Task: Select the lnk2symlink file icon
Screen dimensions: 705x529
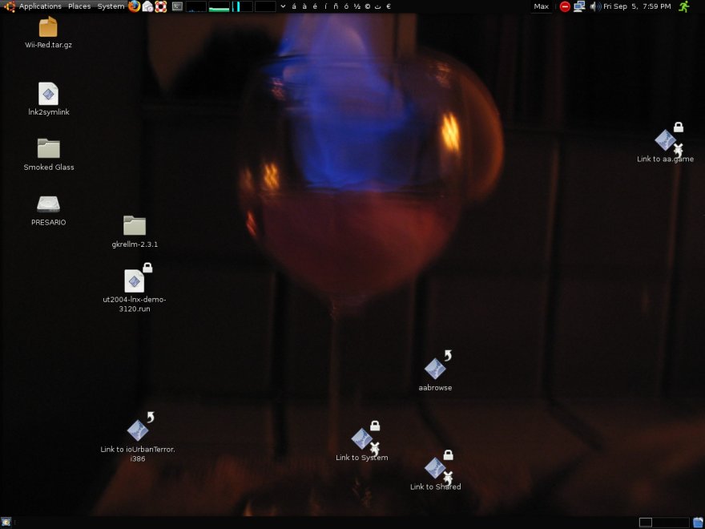Action: coord(48,94)
